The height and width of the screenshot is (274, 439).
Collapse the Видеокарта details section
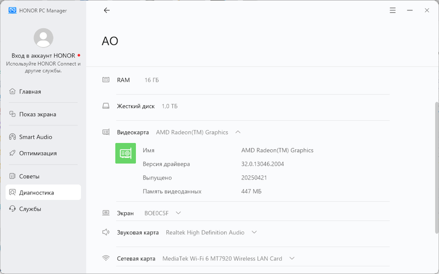[238, 132]
